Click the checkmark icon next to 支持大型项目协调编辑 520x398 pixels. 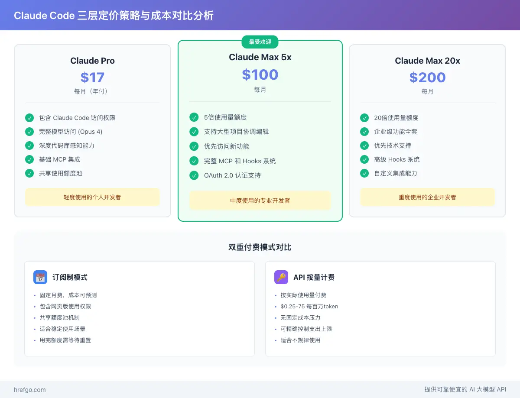194,132
